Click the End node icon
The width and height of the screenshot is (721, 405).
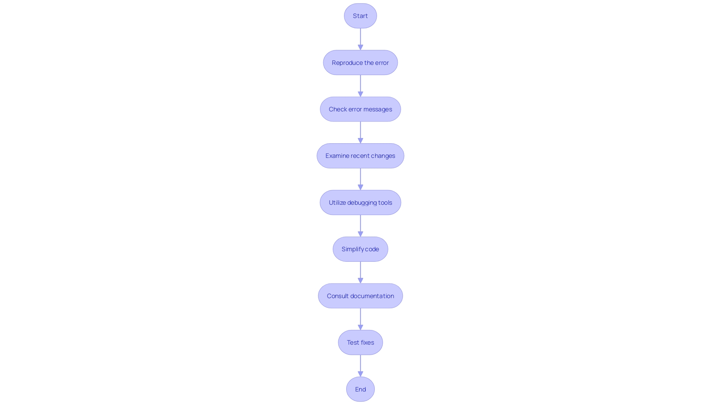pos(360,388)
